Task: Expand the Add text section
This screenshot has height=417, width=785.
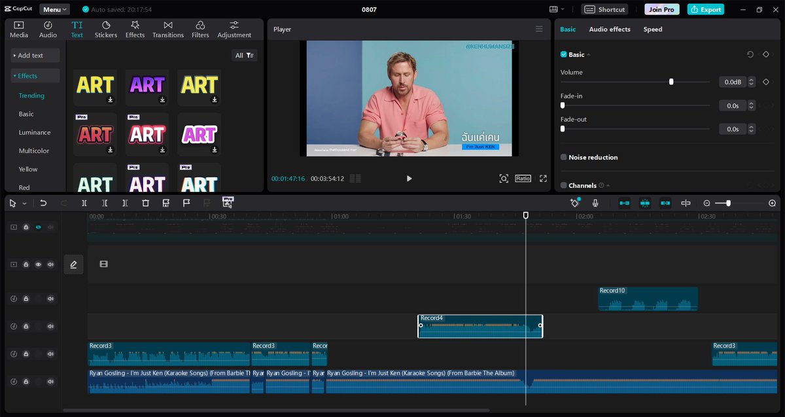Action: (35, 56)
